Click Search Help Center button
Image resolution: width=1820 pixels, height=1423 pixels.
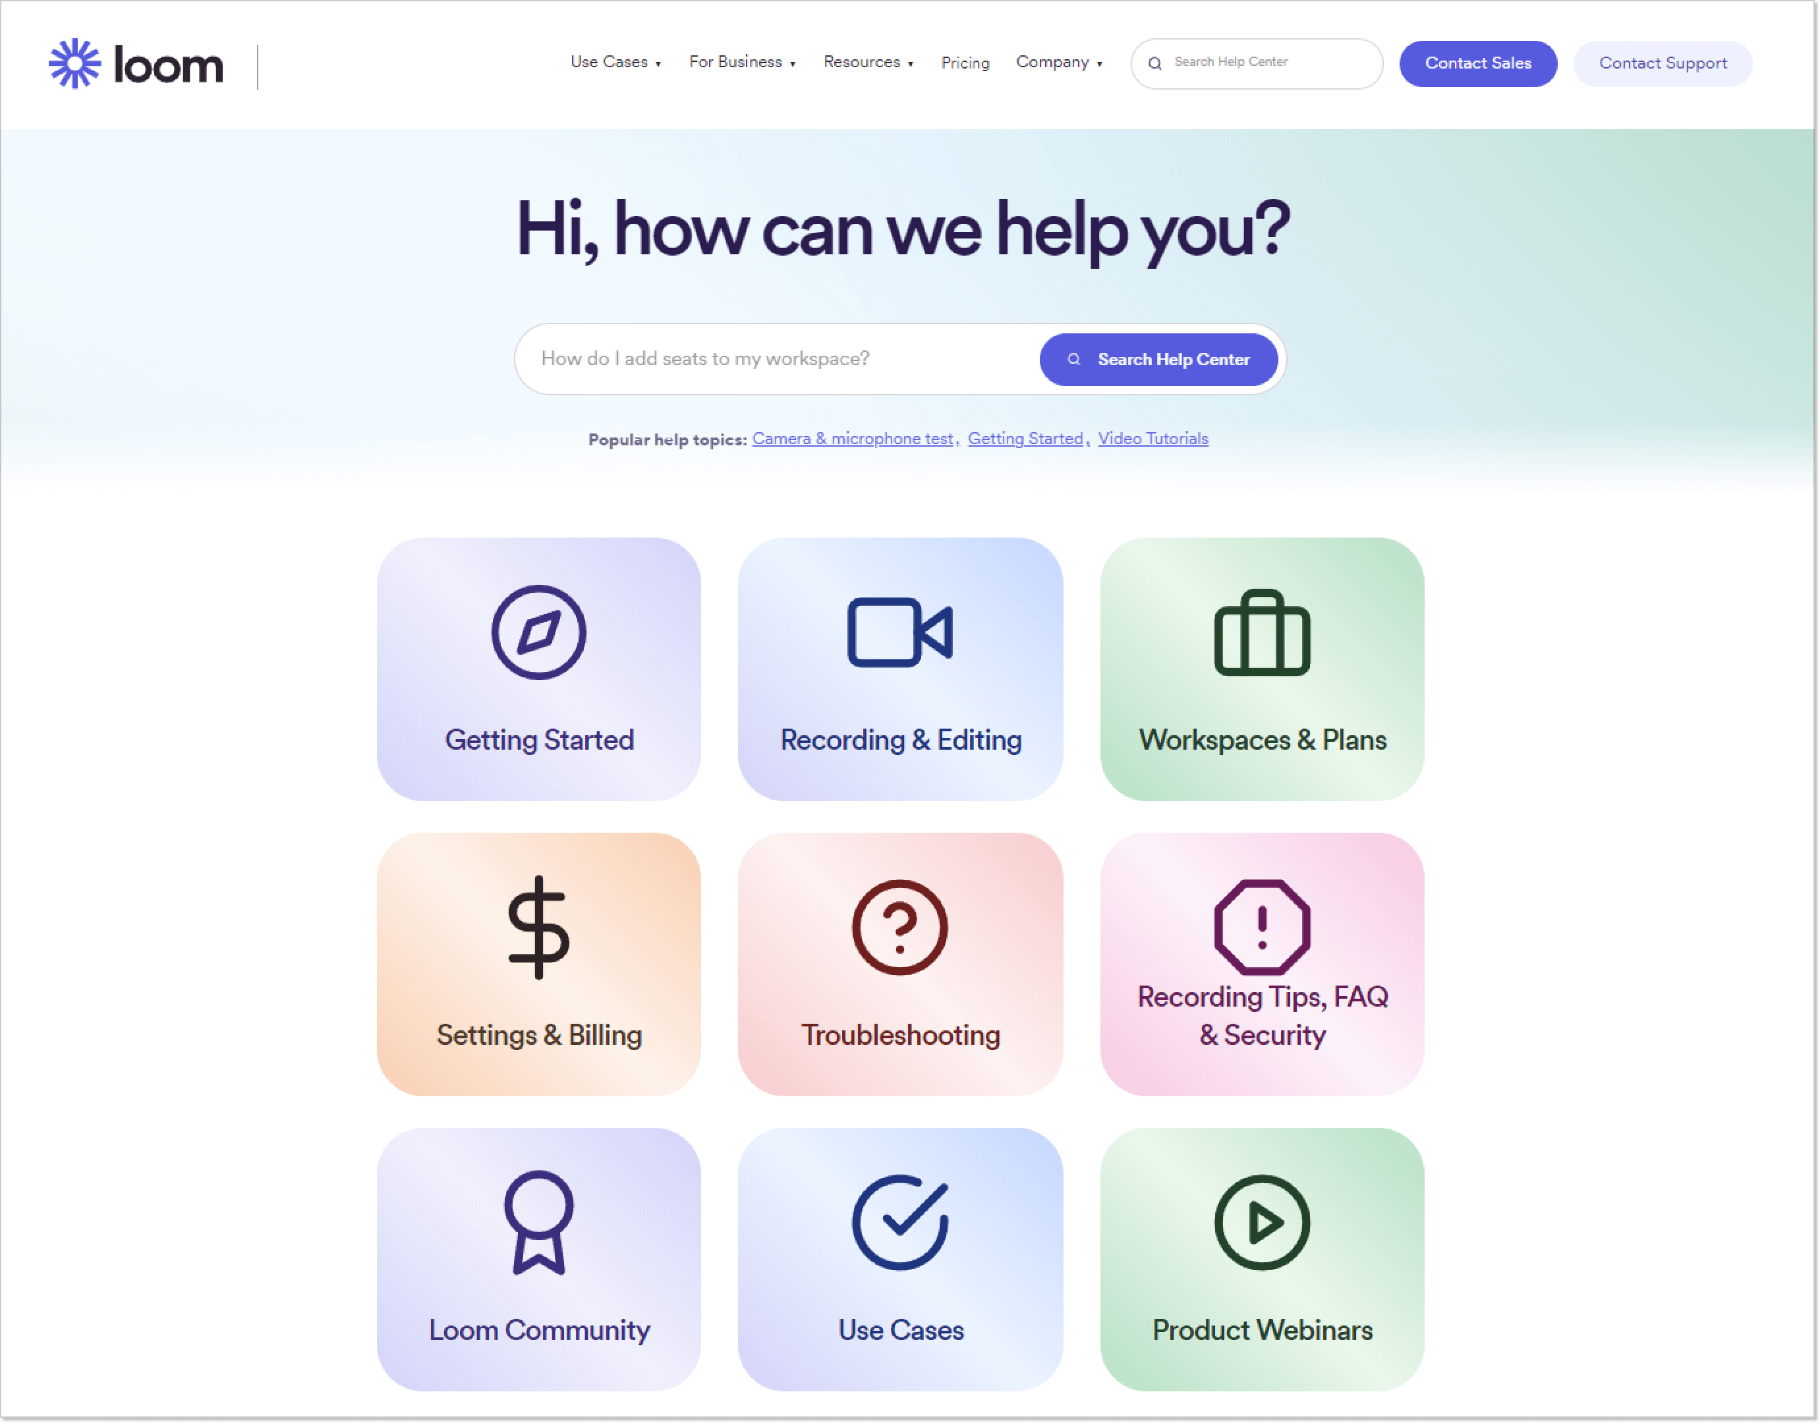(1160, 359)
